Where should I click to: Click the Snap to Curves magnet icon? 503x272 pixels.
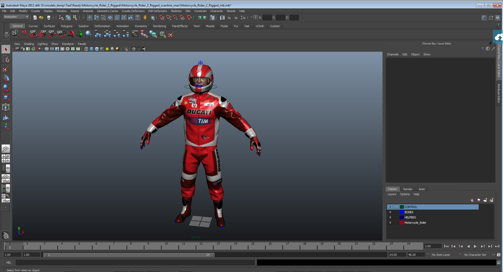(168, 18)
